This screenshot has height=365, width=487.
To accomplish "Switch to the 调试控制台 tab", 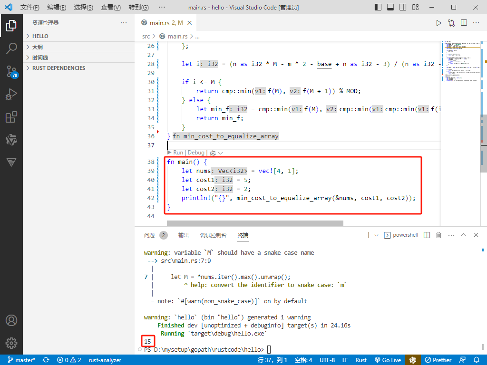I will pos(213,235).
